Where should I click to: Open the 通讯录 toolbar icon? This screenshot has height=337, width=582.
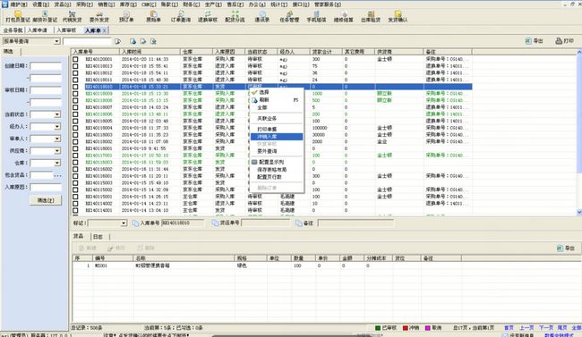point(262,17)
